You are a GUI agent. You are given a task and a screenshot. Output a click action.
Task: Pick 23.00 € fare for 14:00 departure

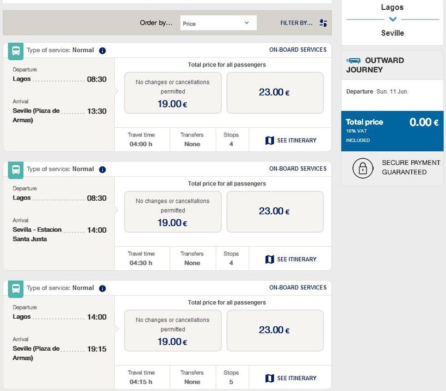[275, 331]
